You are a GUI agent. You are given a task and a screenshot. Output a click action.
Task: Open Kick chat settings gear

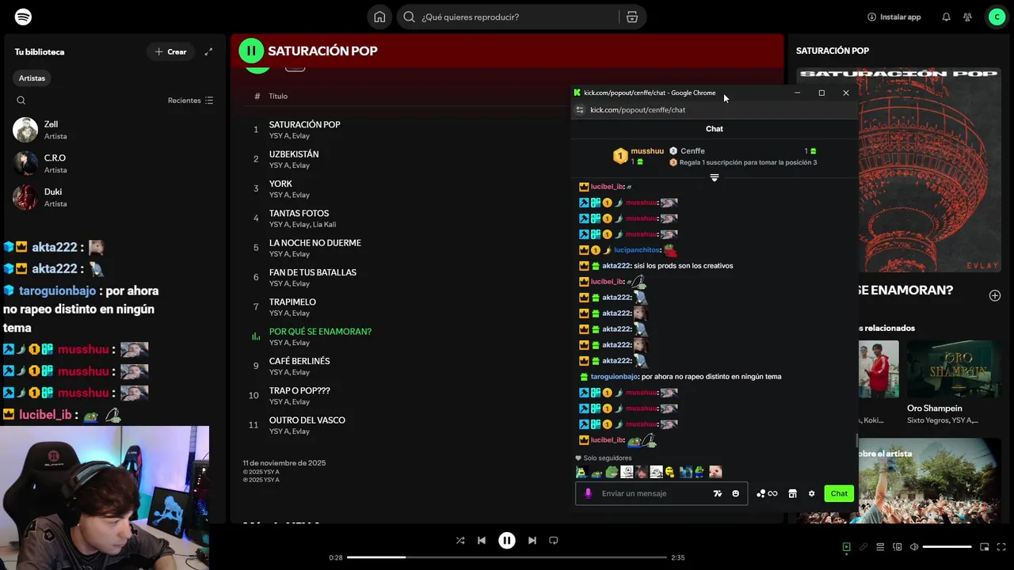click(811, 493)
